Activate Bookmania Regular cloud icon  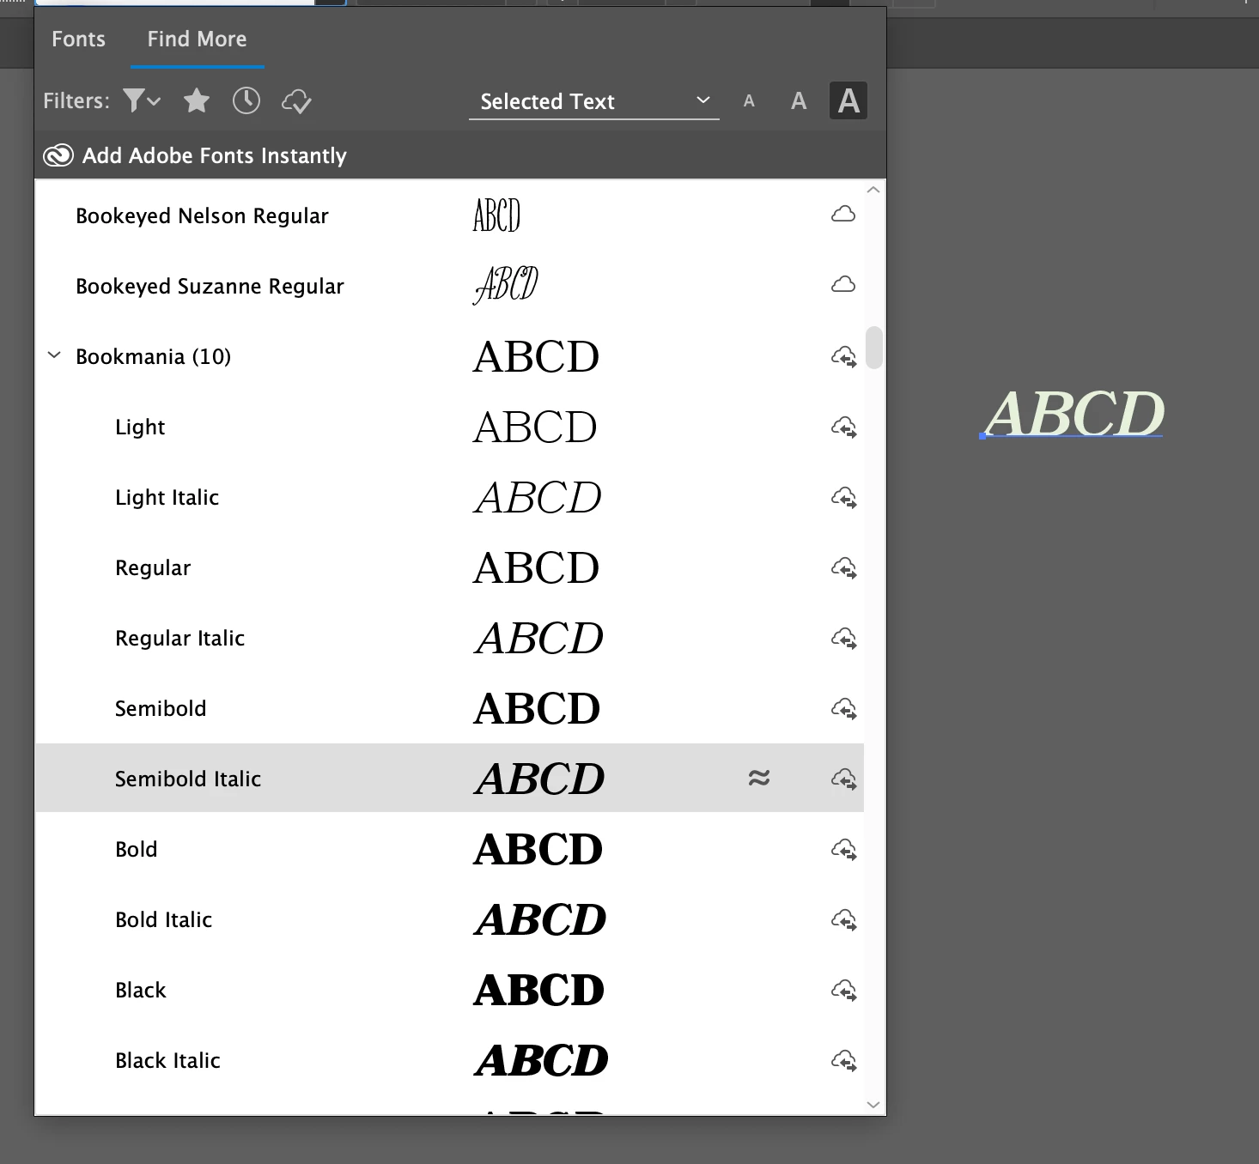coord(844,567)
